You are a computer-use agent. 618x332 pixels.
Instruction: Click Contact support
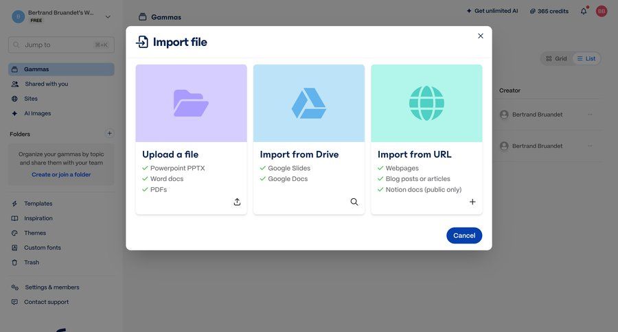click(46, 302)
